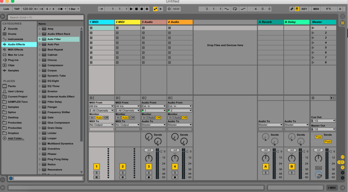
Task: Click the MIDI Arrangement Overdub plus icon
Action: 147,9
